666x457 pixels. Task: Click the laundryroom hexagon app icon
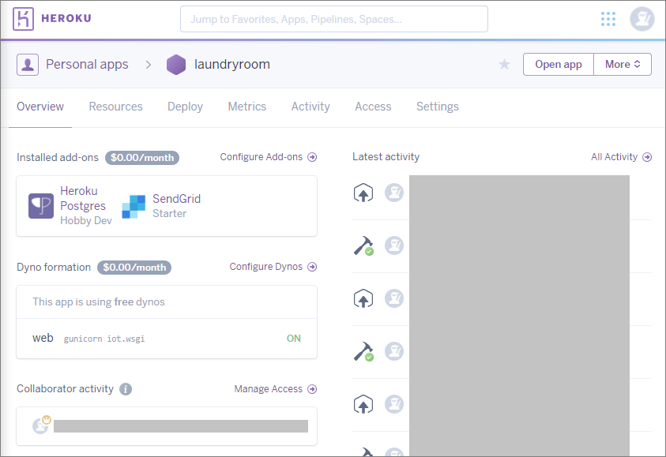pyautogui.click(x=176, y=65)
